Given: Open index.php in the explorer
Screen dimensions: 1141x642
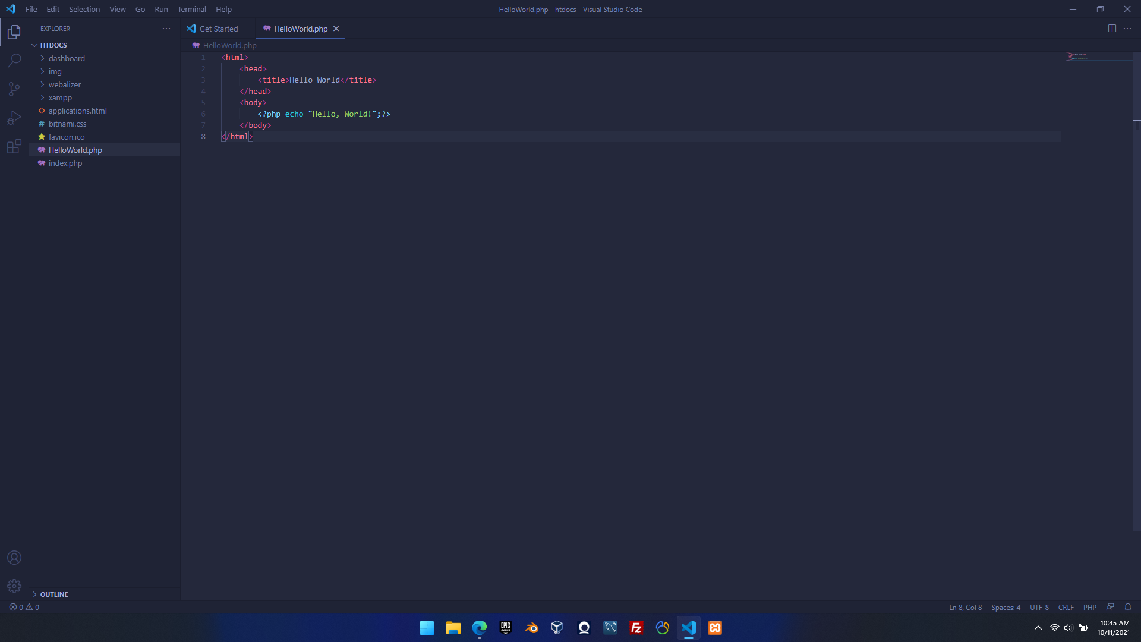Looking at the screenshot, I should tap(65, 163).
